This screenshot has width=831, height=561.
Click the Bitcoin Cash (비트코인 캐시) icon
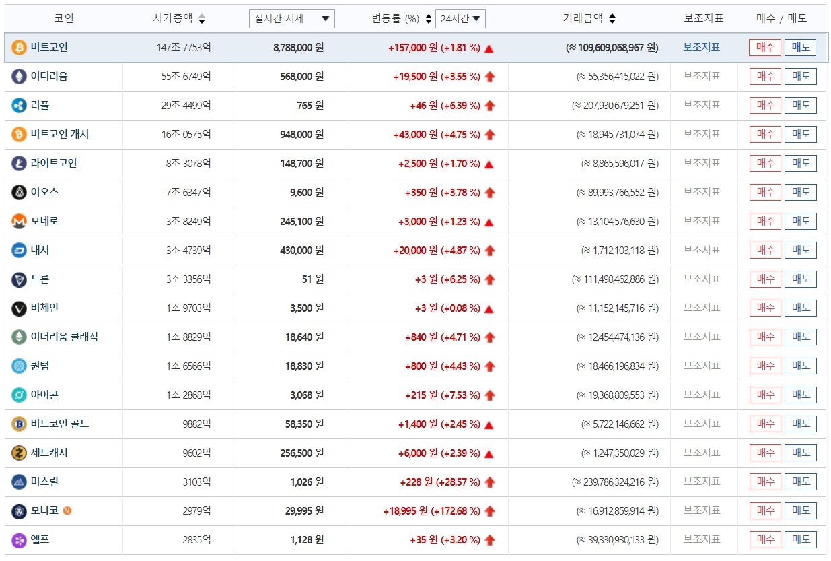(19, 135)
